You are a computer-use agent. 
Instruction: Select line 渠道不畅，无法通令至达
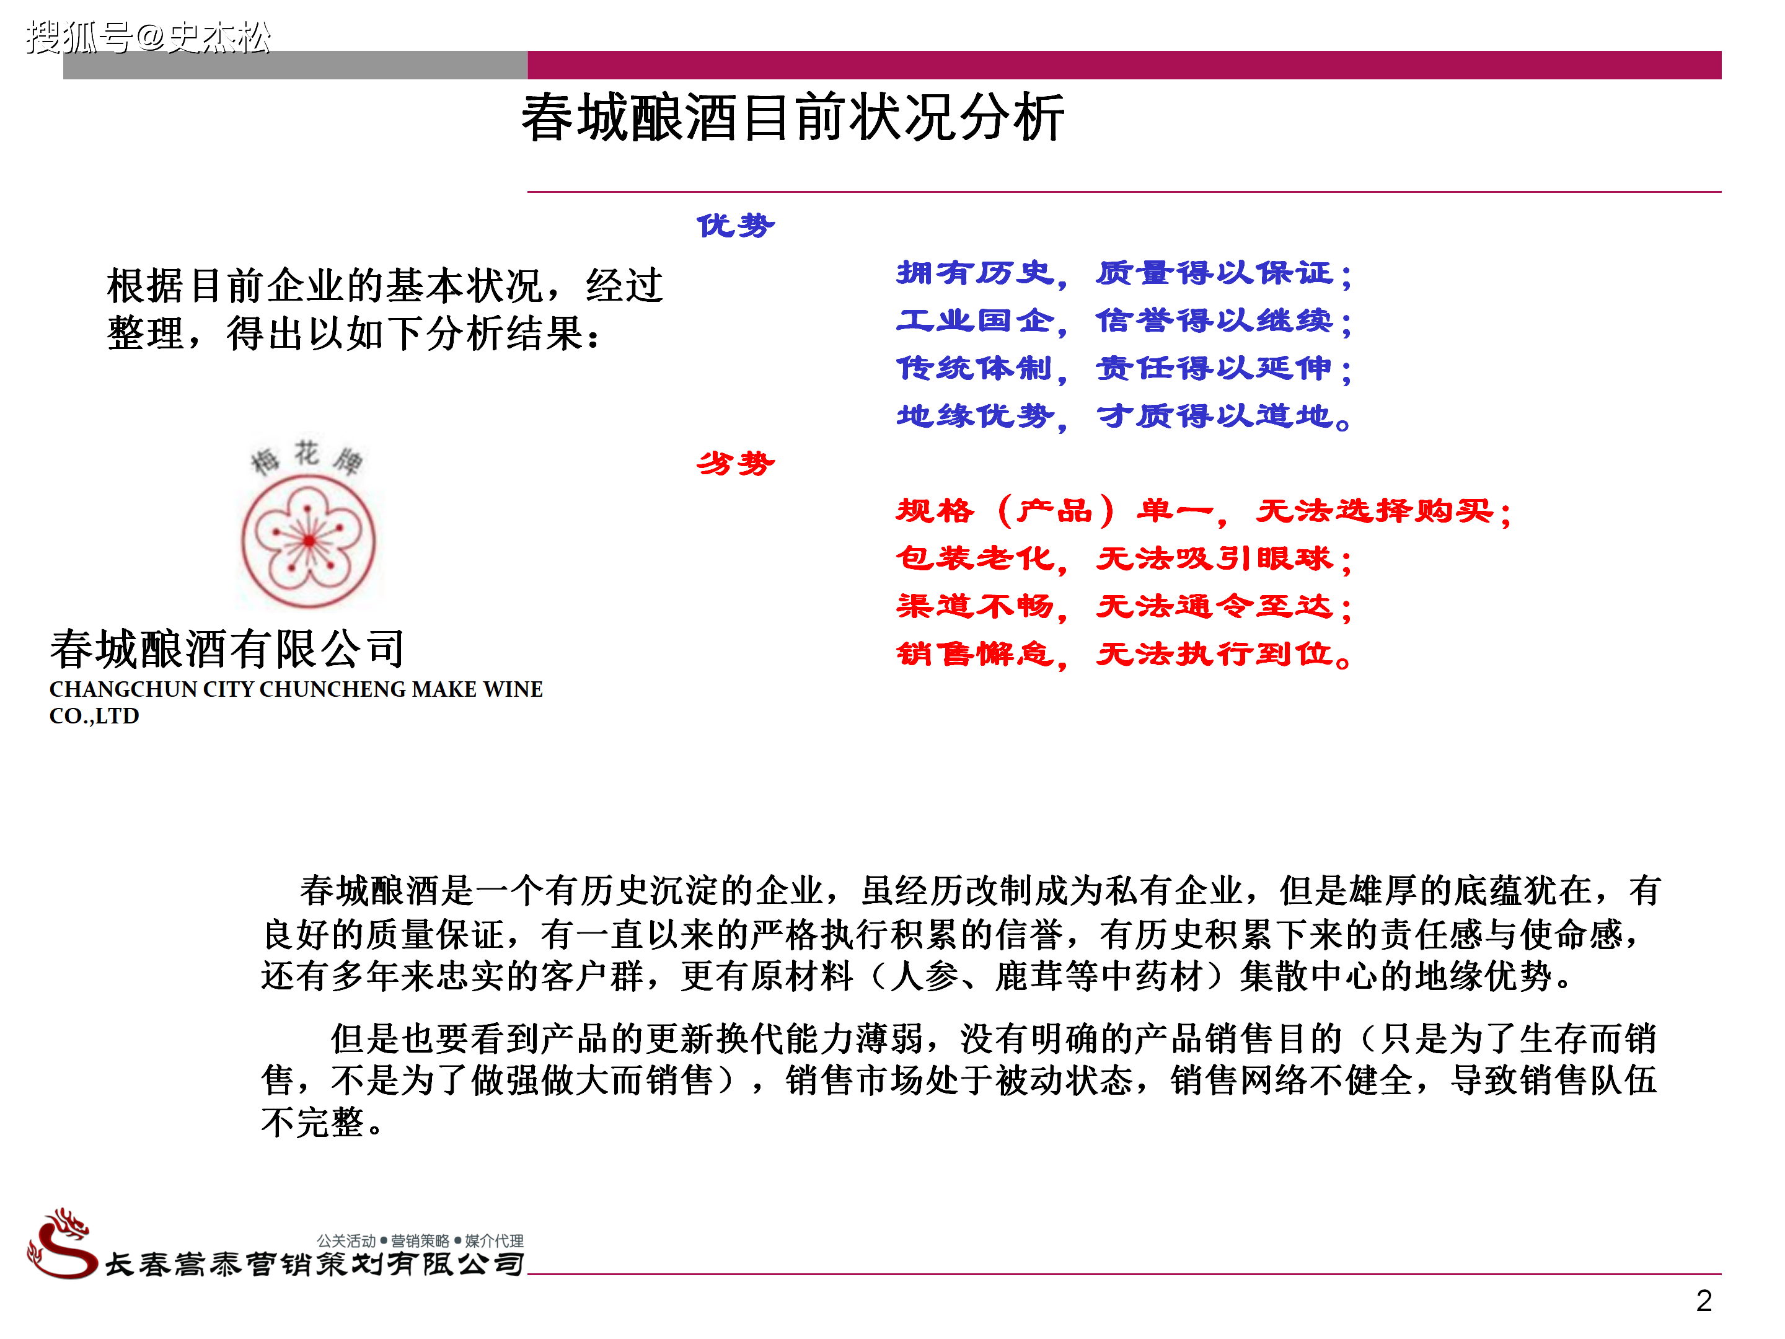(x=1124, y=606)
